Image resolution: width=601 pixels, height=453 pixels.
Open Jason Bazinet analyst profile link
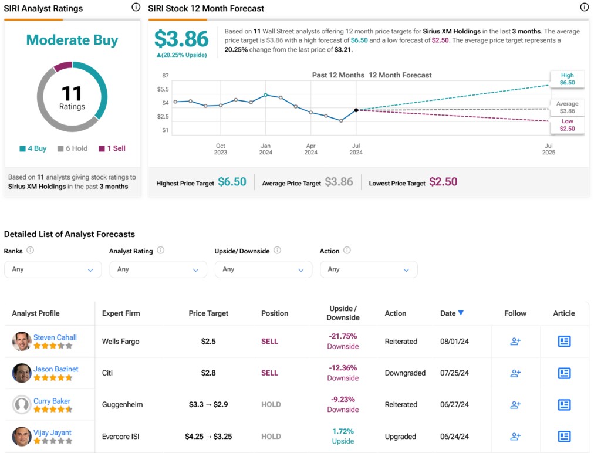[x=56, y=369]
